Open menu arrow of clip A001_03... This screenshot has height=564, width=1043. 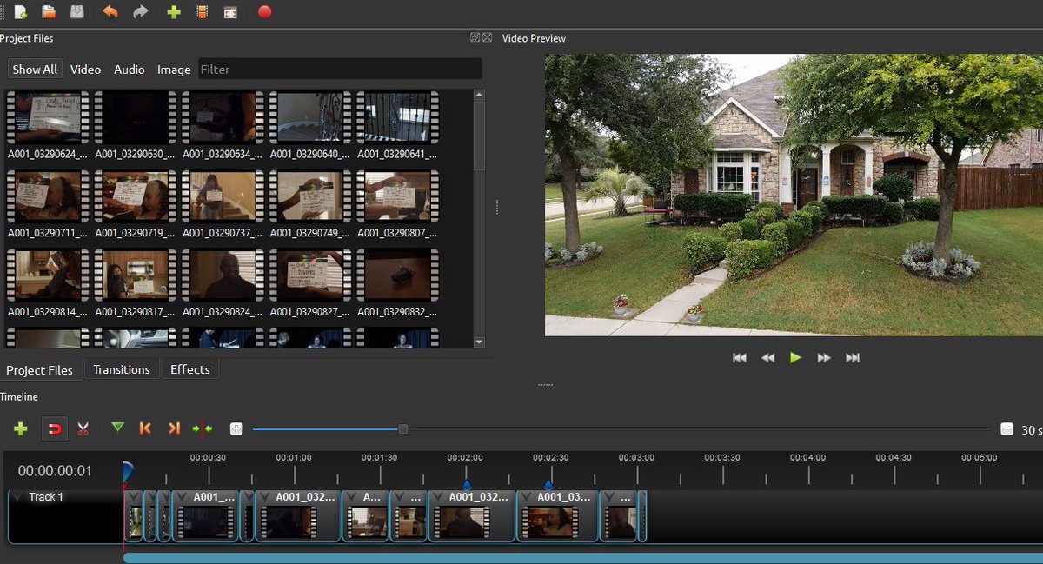(x=526, y=497)
